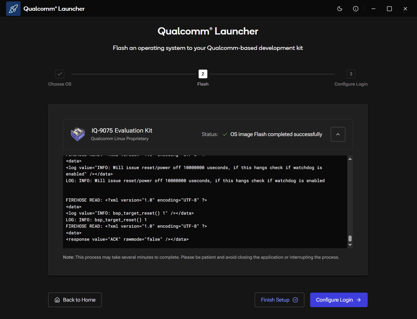
Task: Close the Qualcomm Launcher window
Action: click(405, 9)
